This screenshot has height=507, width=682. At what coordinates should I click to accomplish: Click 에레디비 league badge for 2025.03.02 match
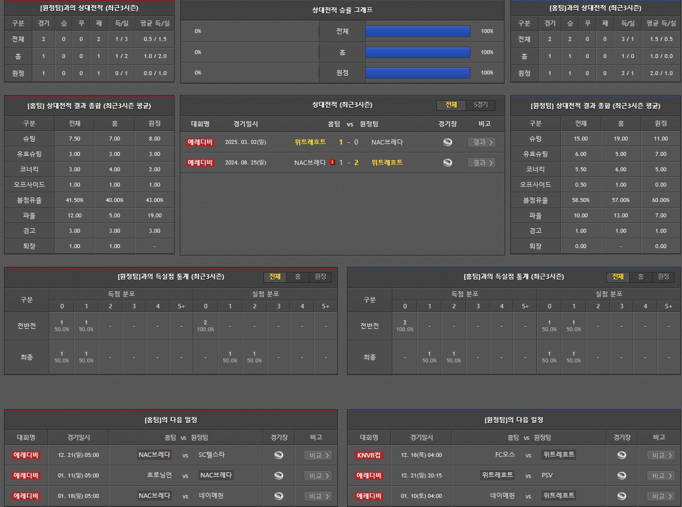tap(200, 142)
